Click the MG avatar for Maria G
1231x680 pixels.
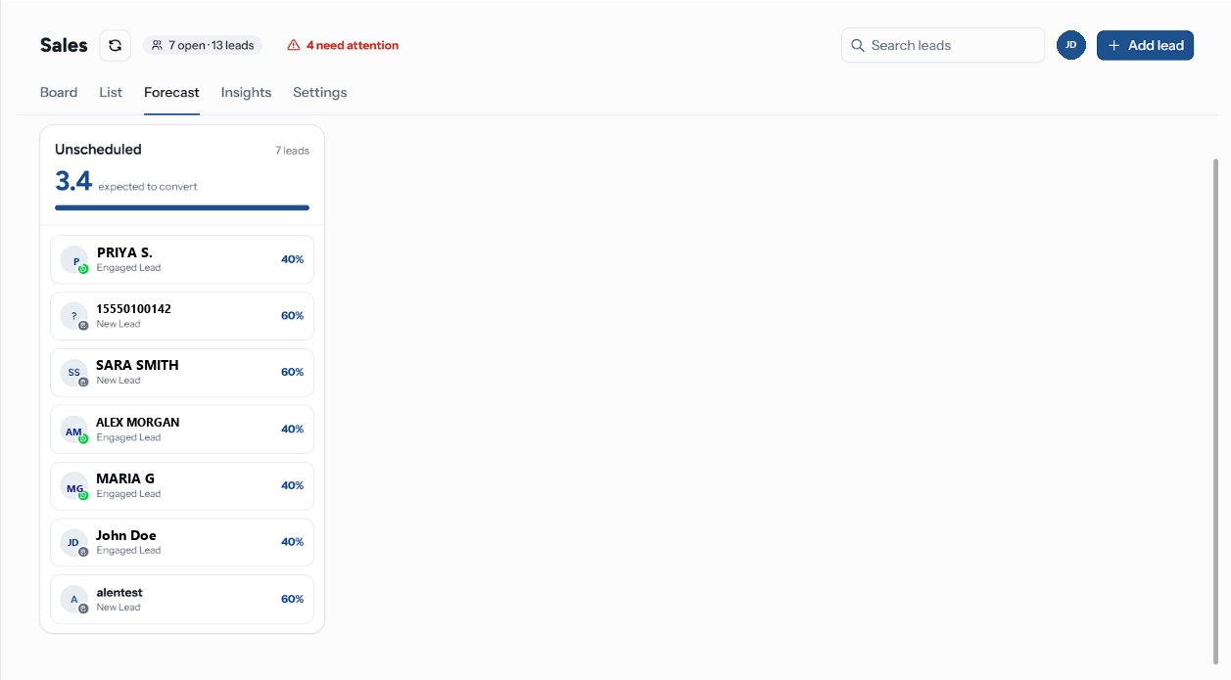[x=74, y=486]
